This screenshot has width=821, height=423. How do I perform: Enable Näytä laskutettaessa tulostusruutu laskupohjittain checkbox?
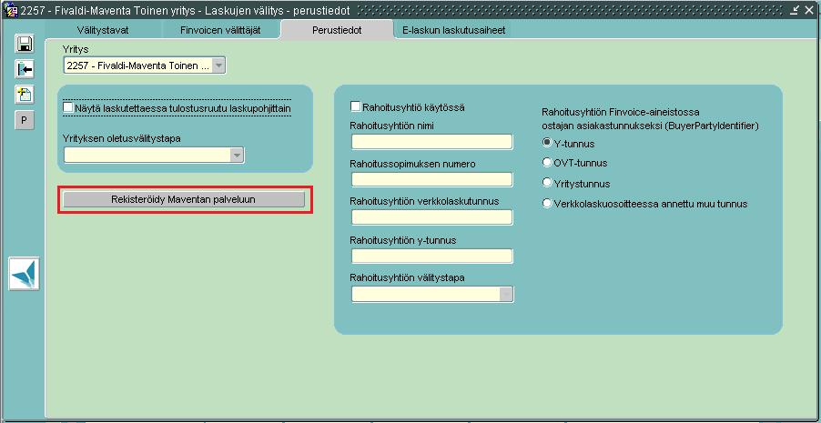click(x=67, y=107)
